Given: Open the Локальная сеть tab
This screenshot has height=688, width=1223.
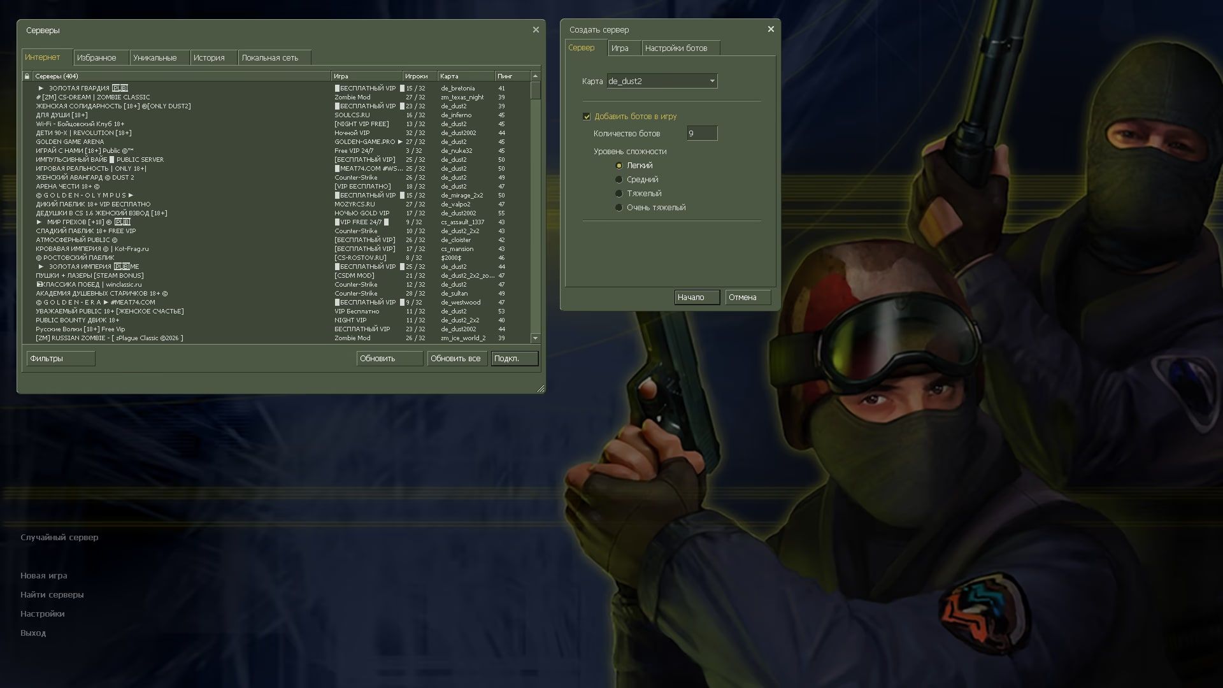Looking at the screenshot, I should pyautogui.click(x=275, y=57).
